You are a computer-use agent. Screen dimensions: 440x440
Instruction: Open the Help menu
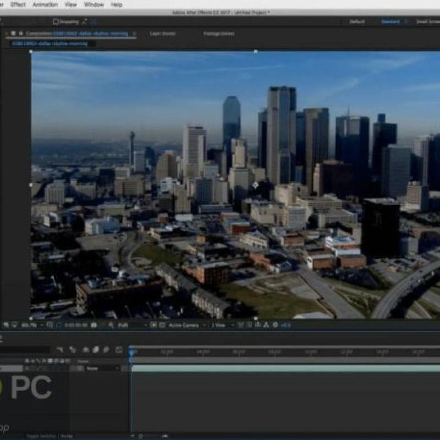117,4
